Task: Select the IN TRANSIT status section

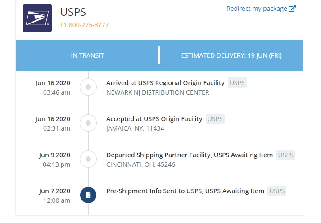Action: pyautogui.click(x=87, y=55)
